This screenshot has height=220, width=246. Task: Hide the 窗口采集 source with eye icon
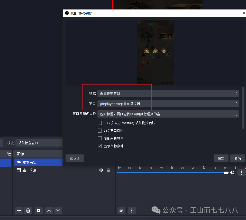pos(101,170)
